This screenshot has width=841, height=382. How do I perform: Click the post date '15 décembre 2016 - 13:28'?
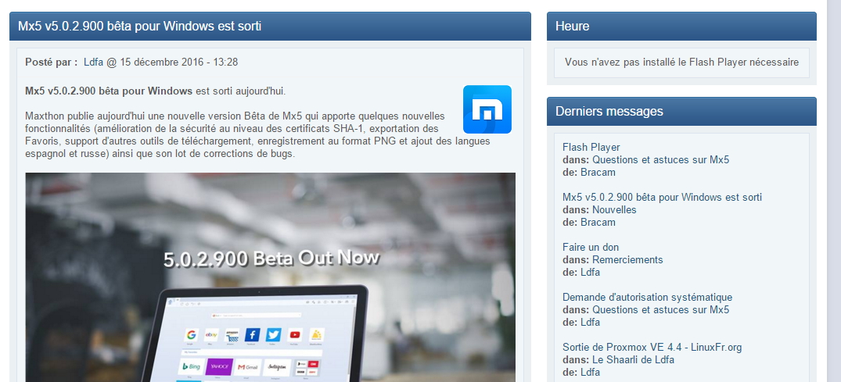coord(179,62)
